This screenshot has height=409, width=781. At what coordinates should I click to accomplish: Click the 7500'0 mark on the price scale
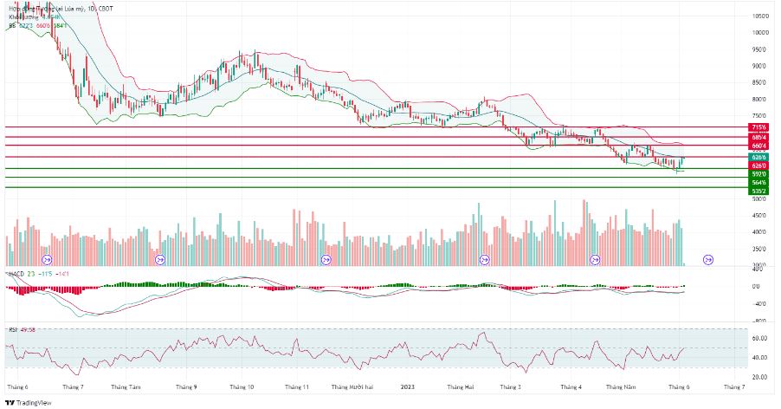[x=760, y=116]
